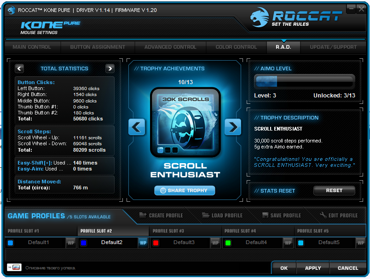This screenshot has height=279, width=370.
Task: Toggle WP button for Default3
Action: point(215,243)
